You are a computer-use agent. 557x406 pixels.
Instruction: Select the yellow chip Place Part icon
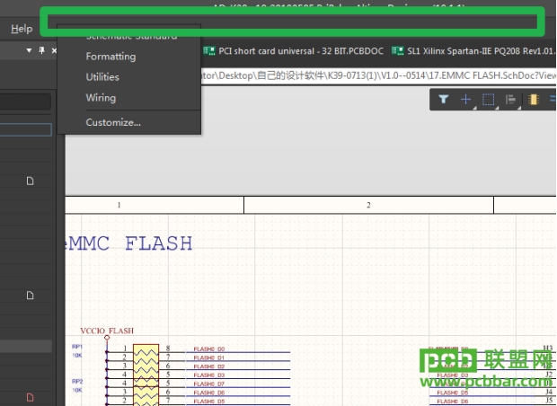(x=534, y=100)
